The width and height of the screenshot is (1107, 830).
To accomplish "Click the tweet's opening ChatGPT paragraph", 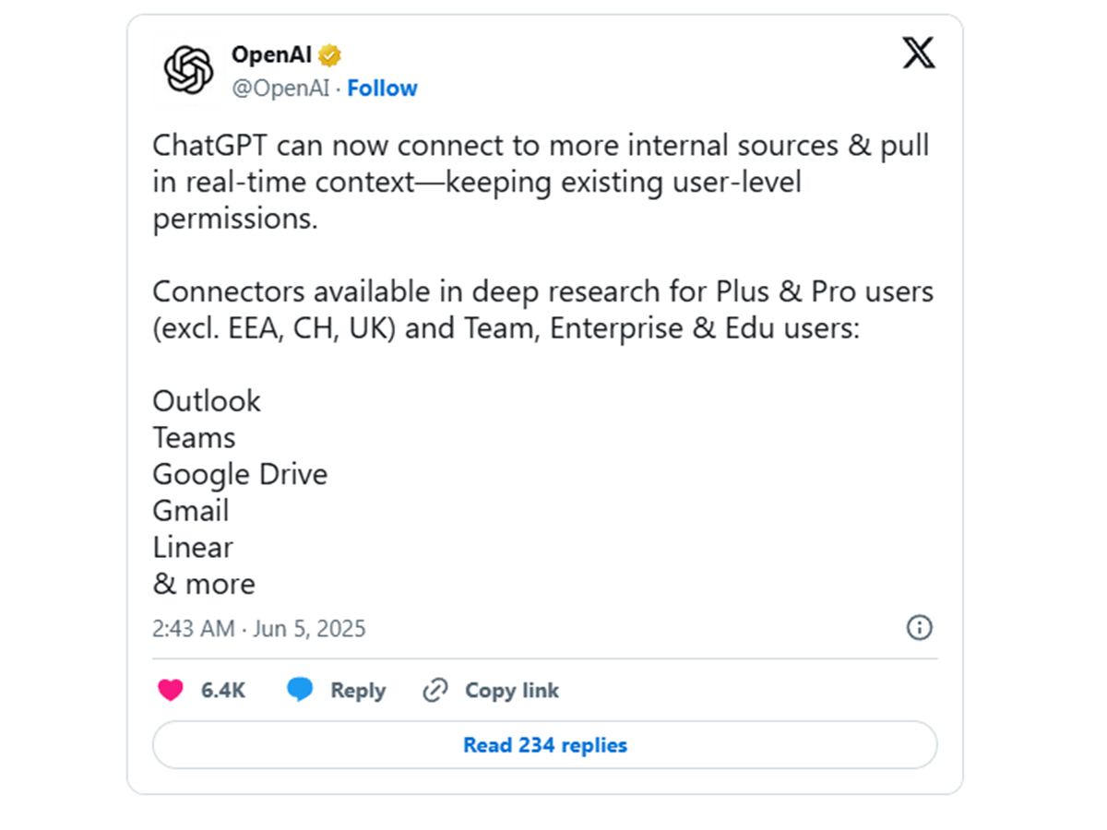I will [x=541, y=183].
